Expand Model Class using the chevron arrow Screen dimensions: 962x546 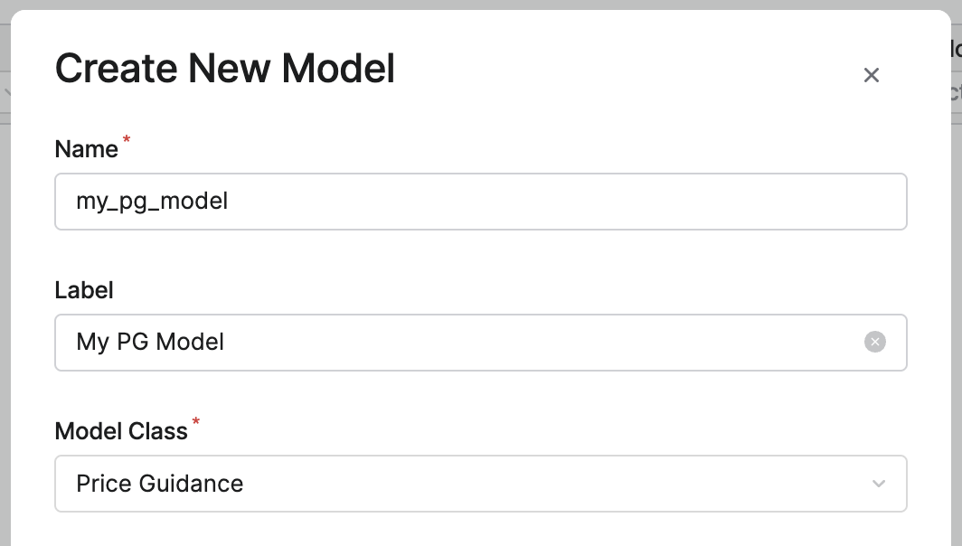click(x=879, y=484)
